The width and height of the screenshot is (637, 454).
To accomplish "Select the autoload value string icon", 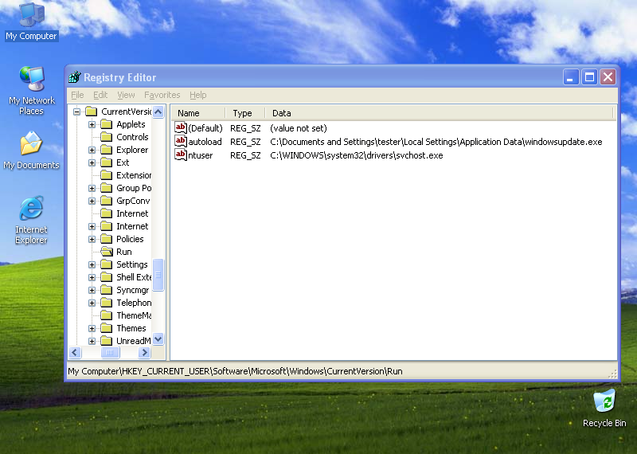I will 181,141.
